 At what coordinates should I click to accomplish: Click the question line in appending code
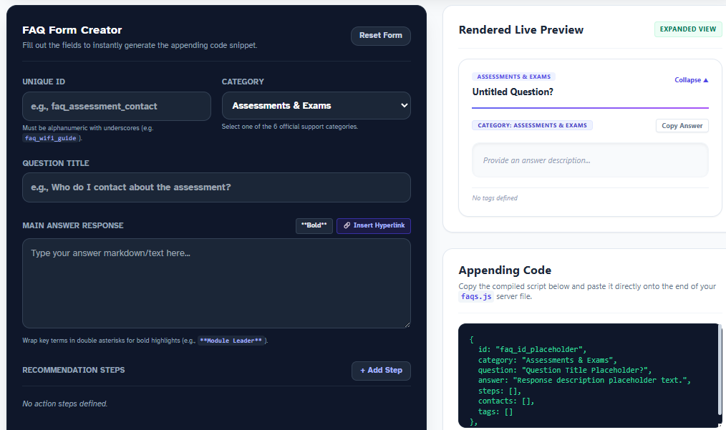[x=565, y=370]
